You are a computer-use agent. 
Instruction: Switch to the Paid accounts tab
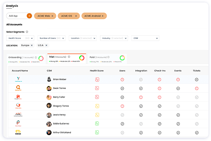107,59
